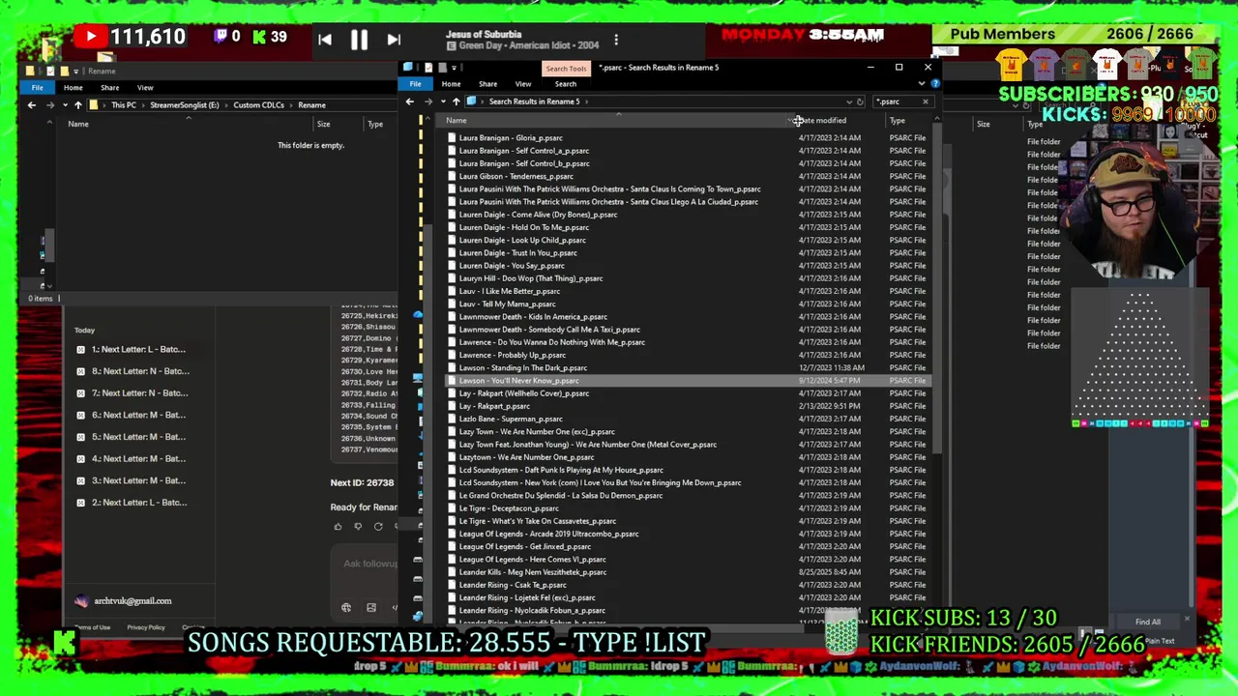
Task: Go up one folder in Search Results window
Action: pos(457,101)
